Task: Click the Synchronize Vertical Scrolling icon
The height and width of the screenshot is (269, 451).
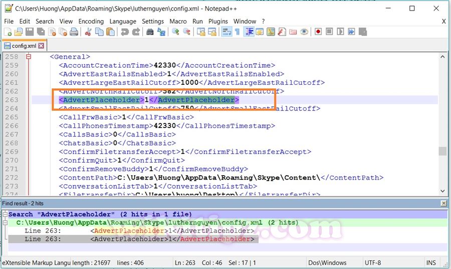Action: [x=201, y=32]
